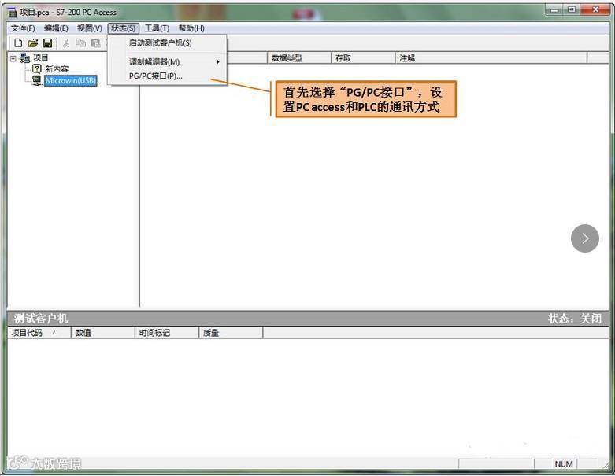
Task: Open the 工具(T) menu
Action: [x=157, y=28]
